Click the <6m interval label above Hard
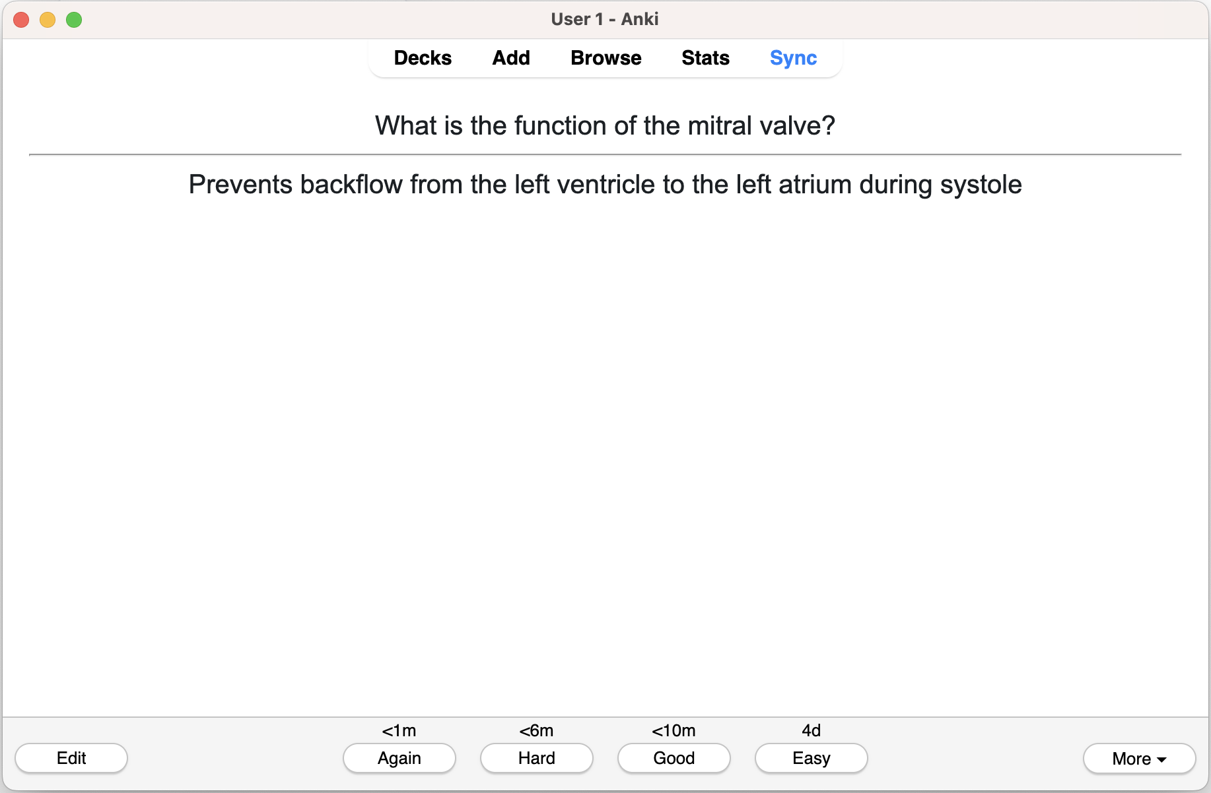Image resolution: width=1211 pixels, height=793 pixels. [x=537, y=730]
